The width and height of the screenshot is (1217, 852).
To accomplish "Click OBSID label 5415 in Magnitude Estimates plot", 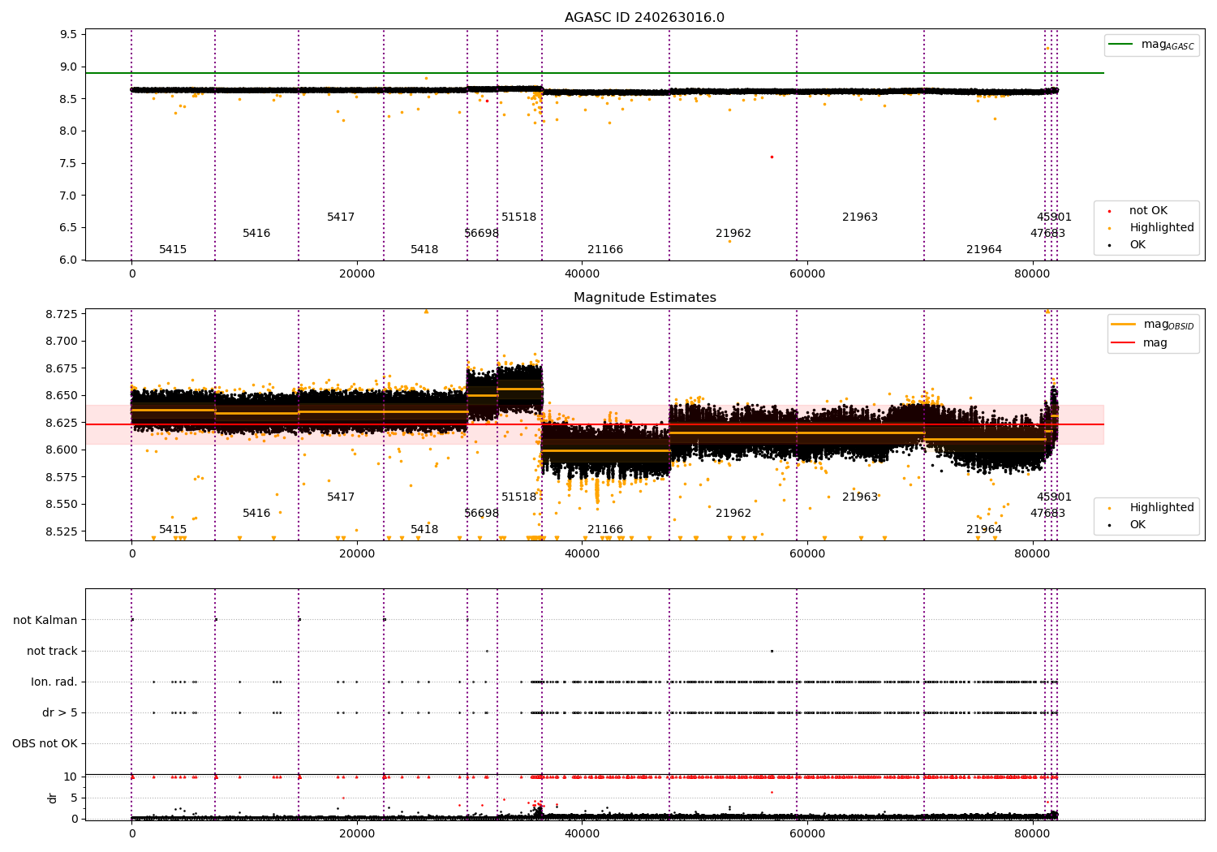I will pyautogui.click(x=173, y=529).
